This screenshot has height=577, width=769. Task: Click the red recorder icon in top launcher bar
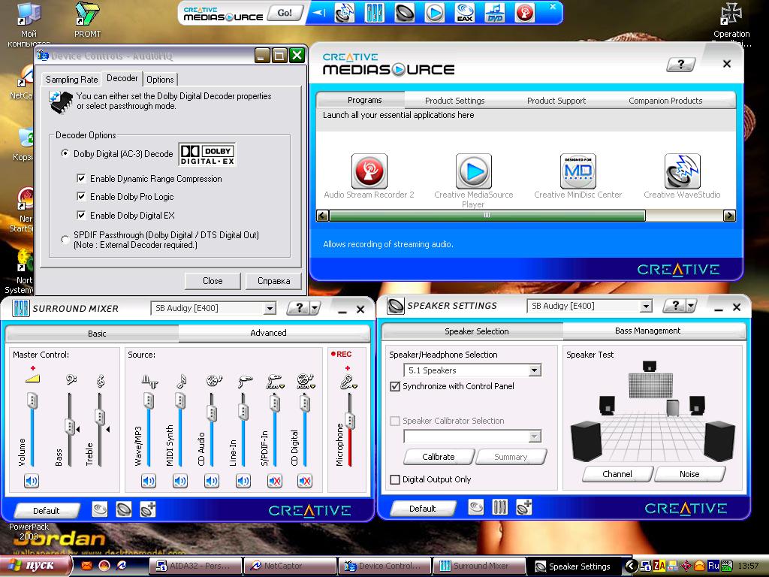point(524,13)
